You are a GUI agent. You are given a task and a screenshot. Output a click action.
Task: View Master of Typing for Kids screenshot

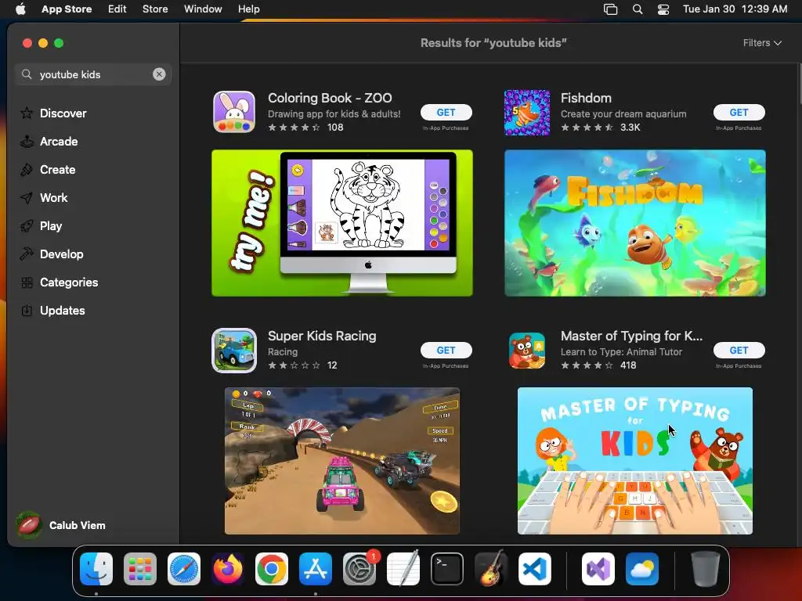click(634, 460)
